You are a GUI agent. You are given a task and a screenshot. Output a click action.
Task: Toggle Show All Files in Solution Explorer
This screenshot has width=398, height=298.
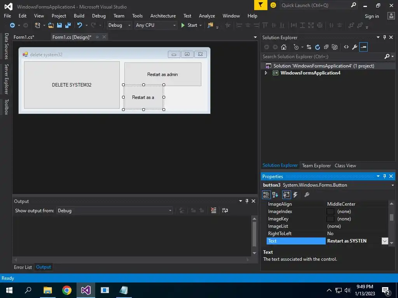[335, 47]
